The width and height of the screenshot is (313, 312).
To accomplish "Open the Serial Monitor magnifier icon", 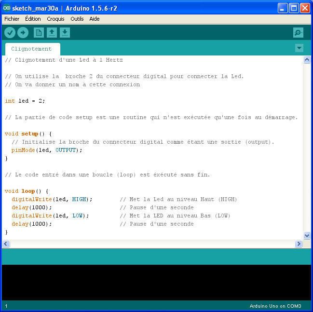I will [298, 32].
